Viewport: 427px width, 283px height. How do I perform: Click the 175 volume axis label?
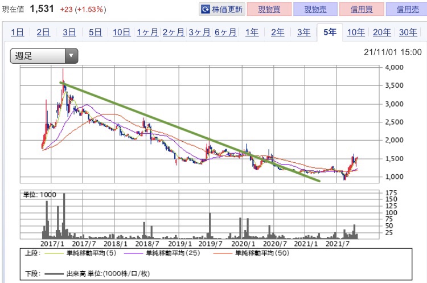click(x=391, y=193)
